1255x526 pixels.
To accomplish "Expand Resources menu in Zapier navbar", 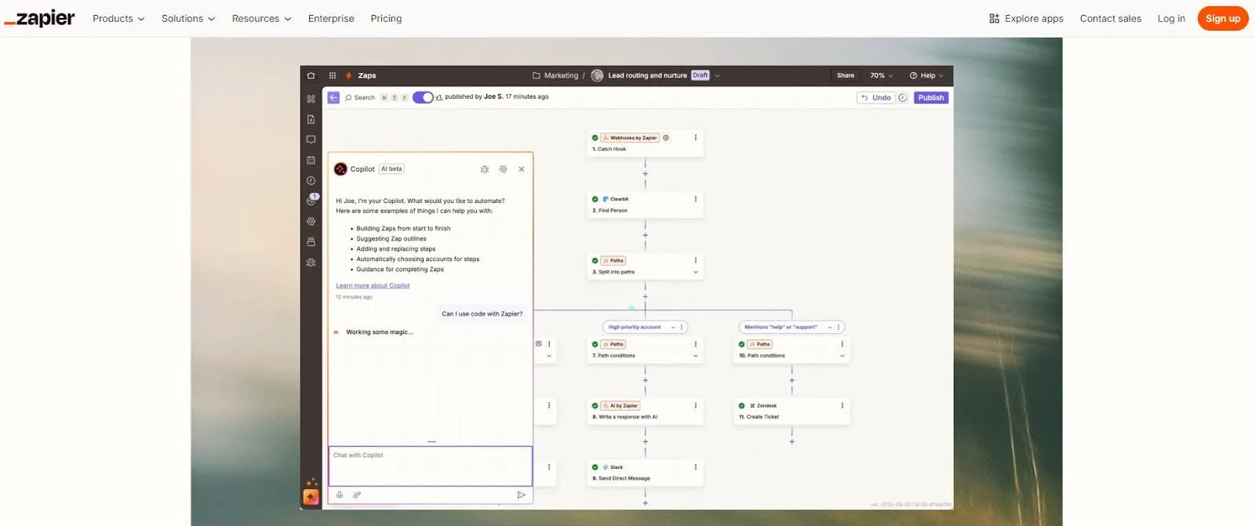I will [261, 19].
